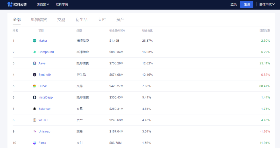
Task: Click the 26.87% share value
Action: tap(147, 41)
